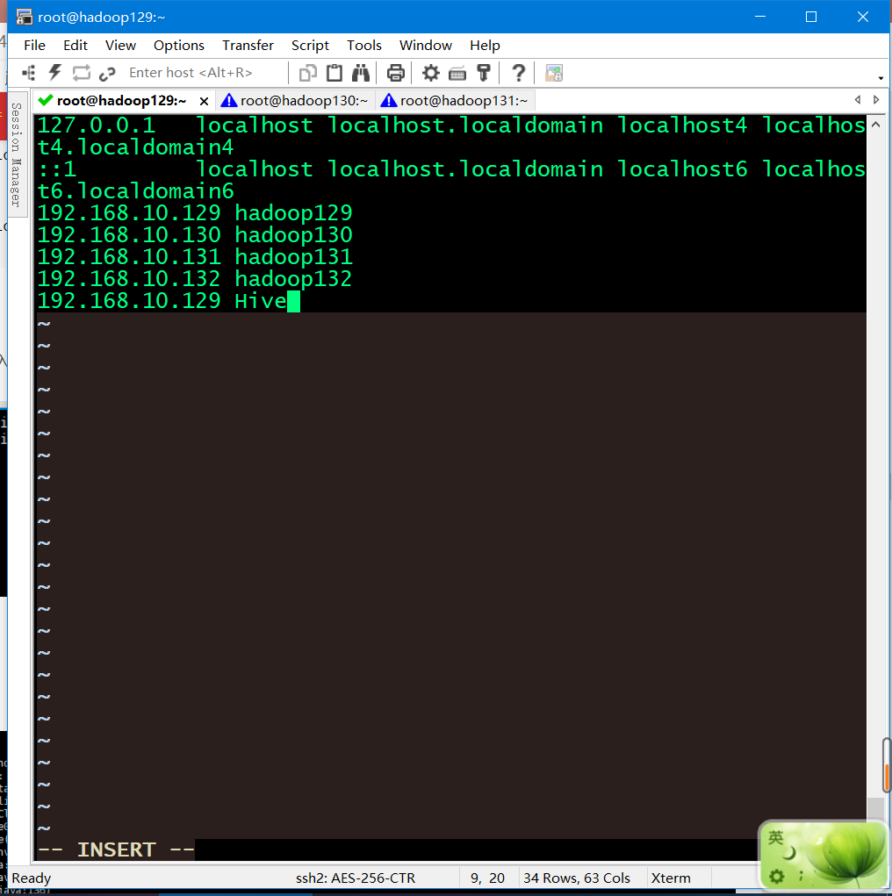Click cursor position '9, 20' in status bar
Viewport: 892px width, 896px height.
coord(487,878)
